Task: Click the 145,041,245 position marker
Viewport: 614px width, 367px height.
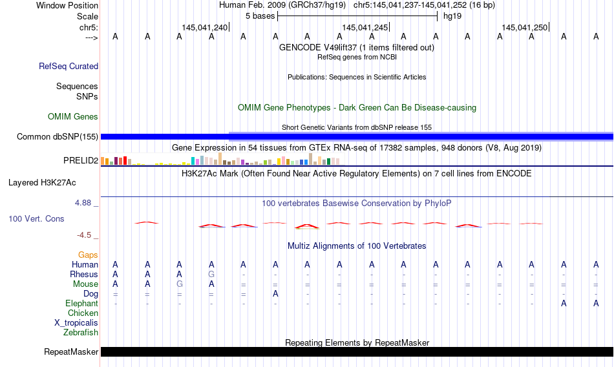Action: point(365,27)
